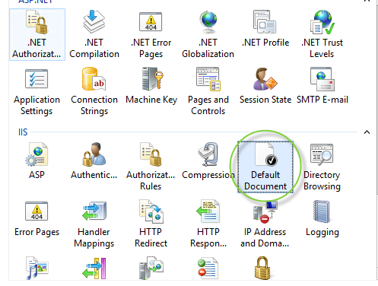The height and width of the screenshot is (286, 378).
Task: Open .NET Authorization Rules feature
Action: tap(37, 35)
